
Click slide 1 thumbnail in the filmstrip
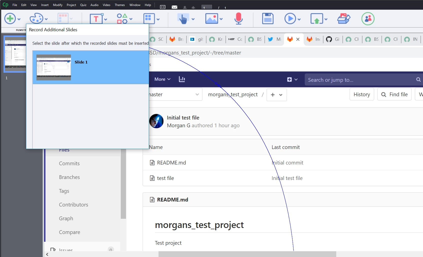(15, 54)
